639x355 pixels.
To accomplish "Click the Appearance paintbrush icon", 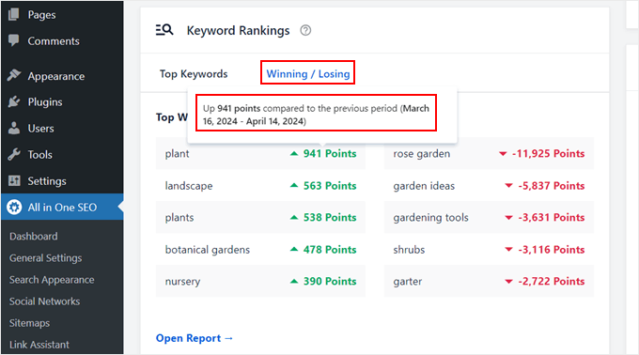I will [x=14, y=75].
